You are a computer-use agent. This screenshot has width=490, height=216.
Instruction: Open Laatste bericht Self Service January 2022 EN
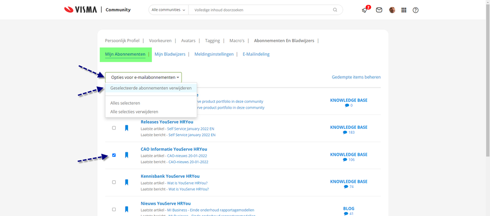(192, 135)
